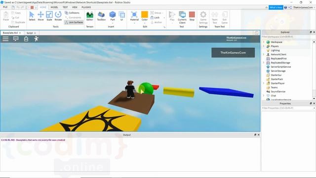Switch to the TEST ribbon tab
This screenshot has height=178, width=316.
(65, 7)
